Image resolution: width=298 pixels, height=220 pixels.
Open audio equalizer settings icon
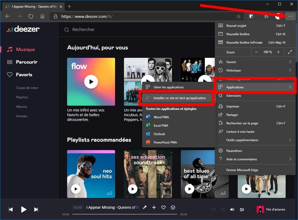coord(242,209)
